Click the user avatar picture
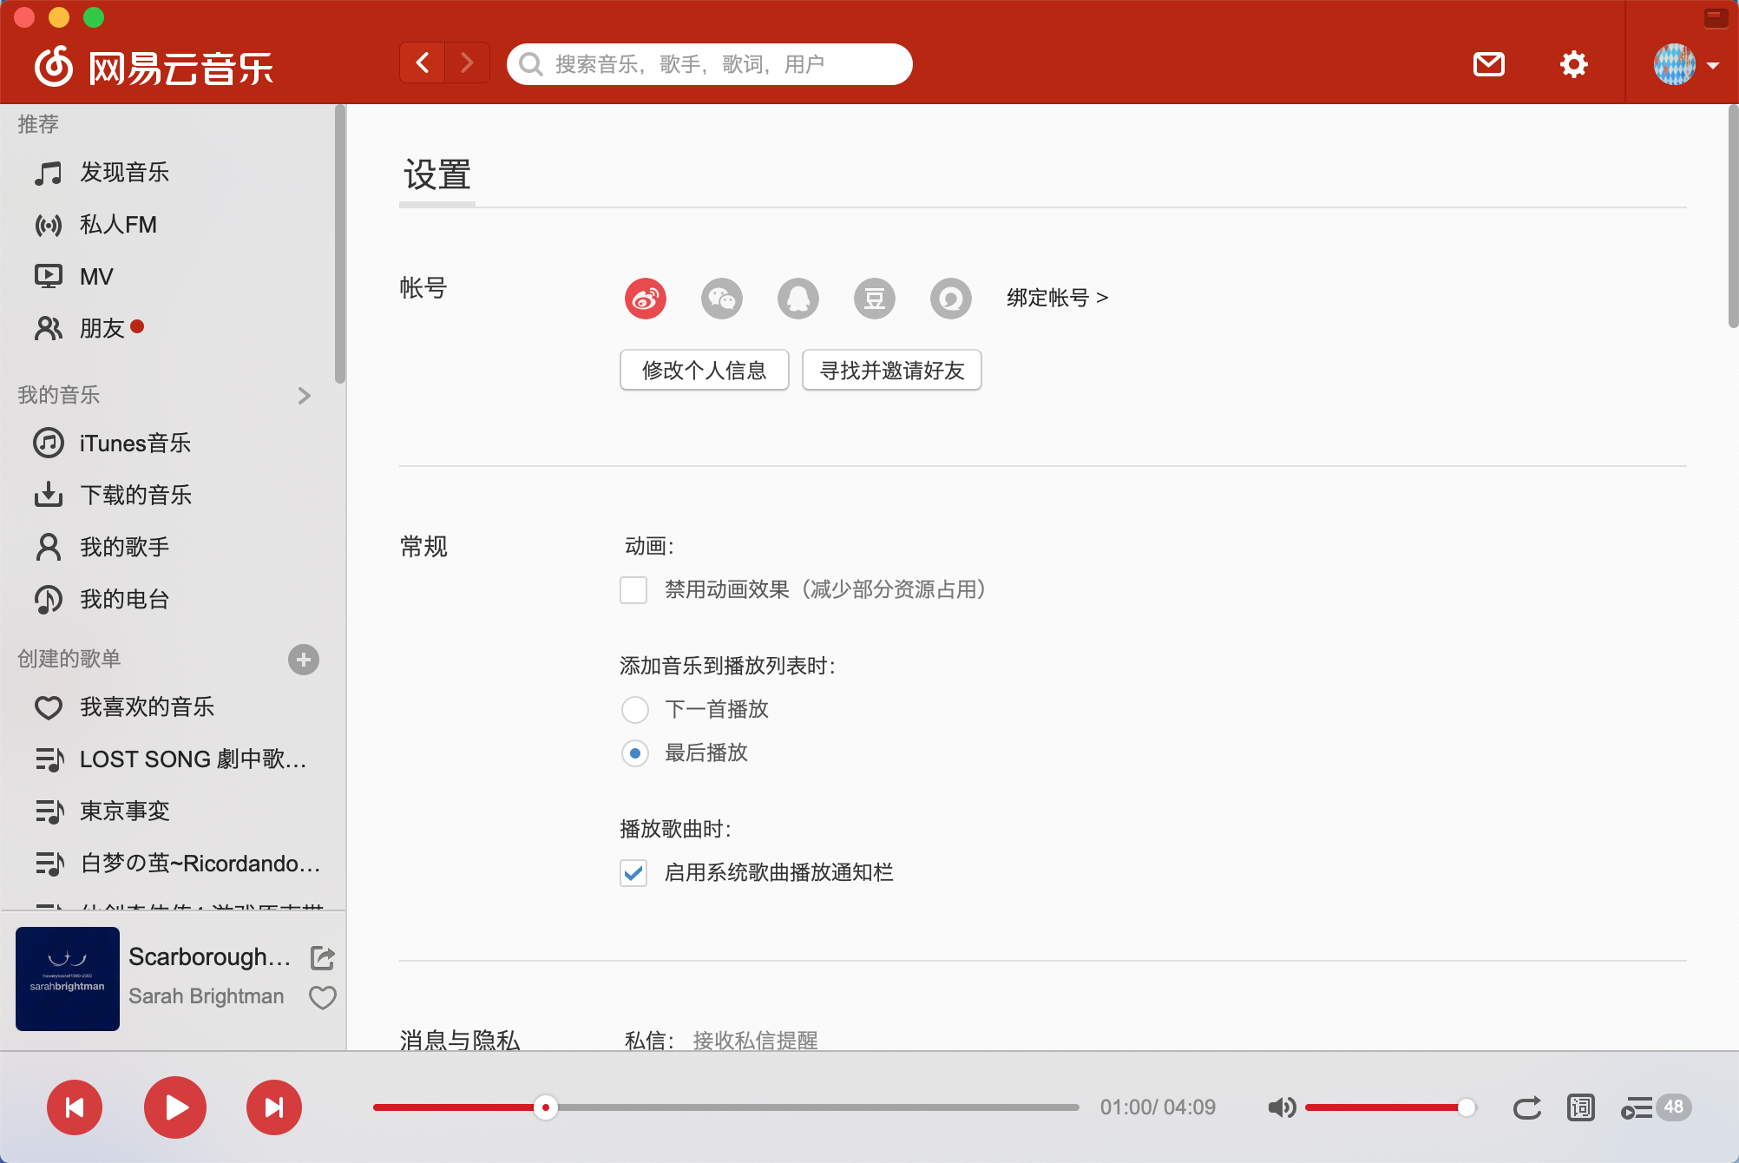Screen dimensions: 1739x1163 pyautogui.click(x=1674, y=64)
